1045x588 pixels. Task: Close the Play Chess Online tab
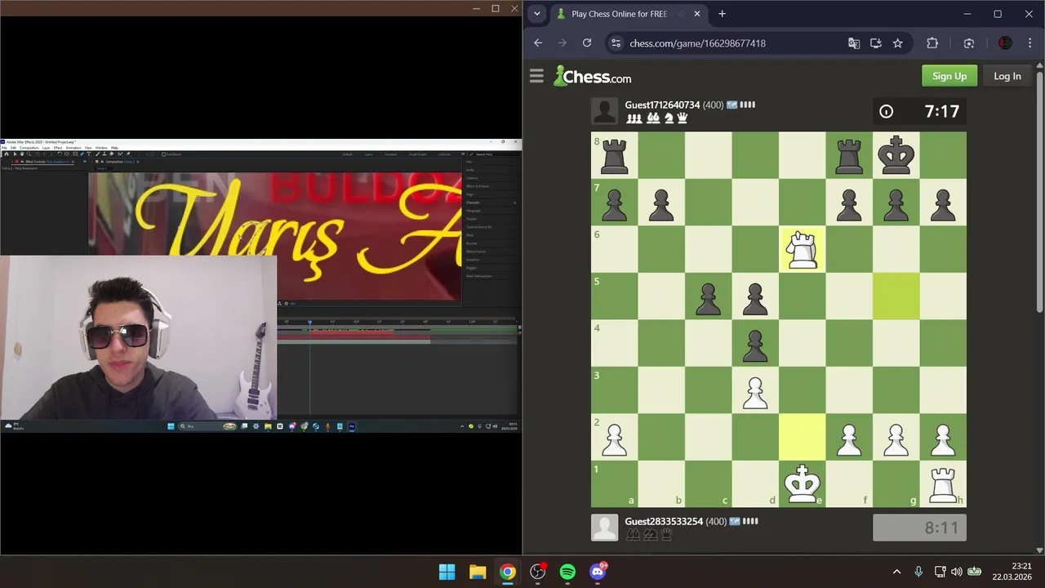coord(697,14)
